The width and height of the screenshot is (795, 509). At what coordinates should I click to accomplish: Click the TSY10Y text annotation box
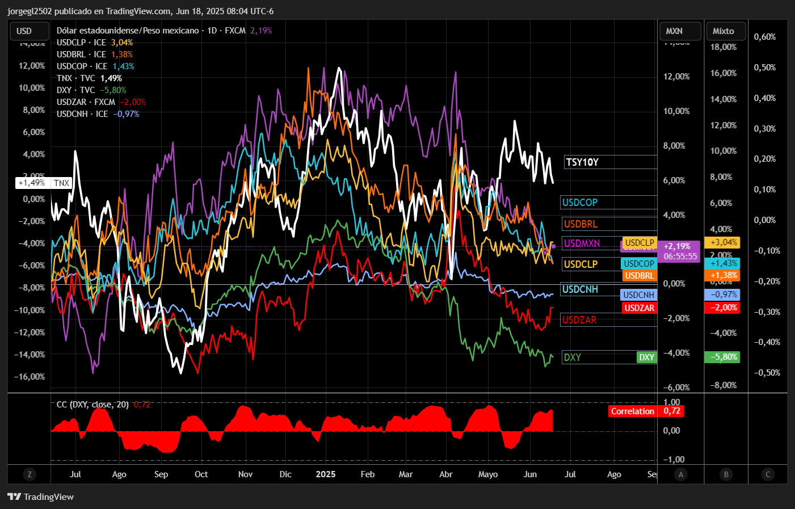point(611,162)
